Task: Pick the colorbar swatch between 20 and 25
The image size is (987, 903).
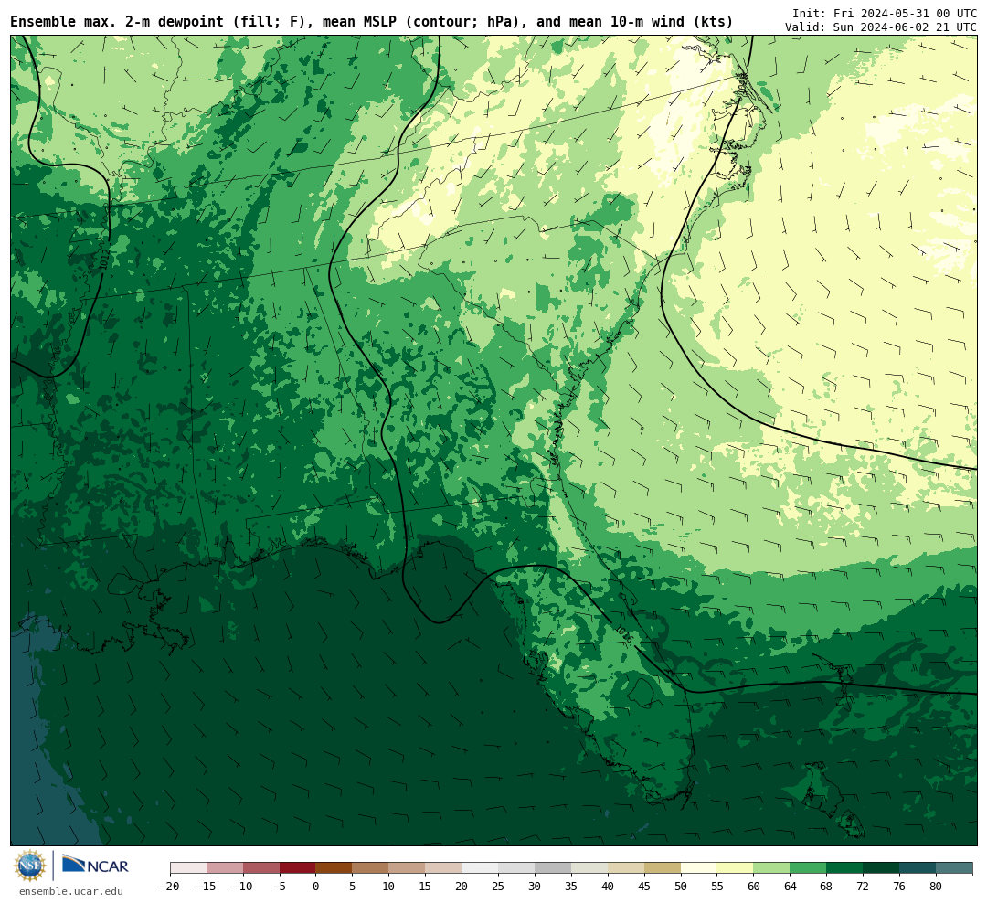Action: pyautogui.click(x=481, y=868)
